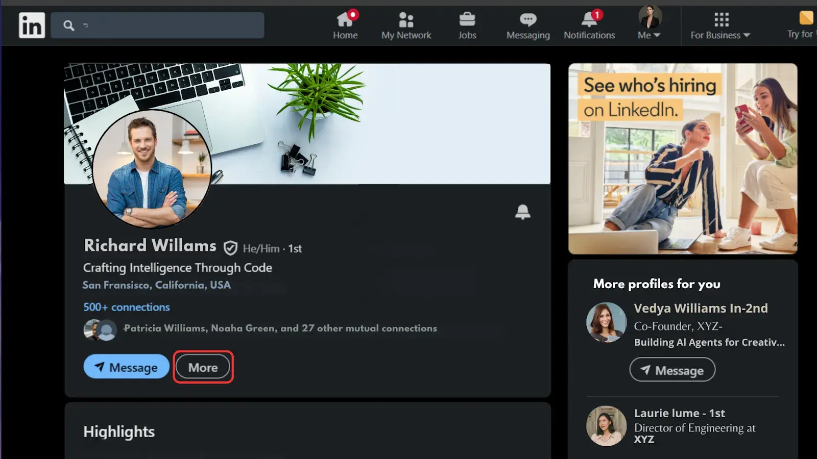Go to Home in the navigation bar
Image resolution: width=817 pixels, height=459 pixels.
tap(345, 25)
